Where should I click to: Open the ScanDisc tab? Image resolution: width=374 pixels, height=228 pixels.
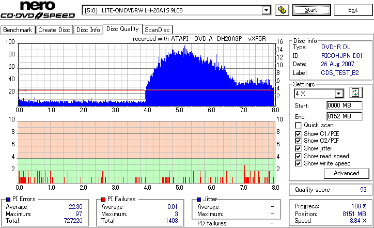pos(158,30)
